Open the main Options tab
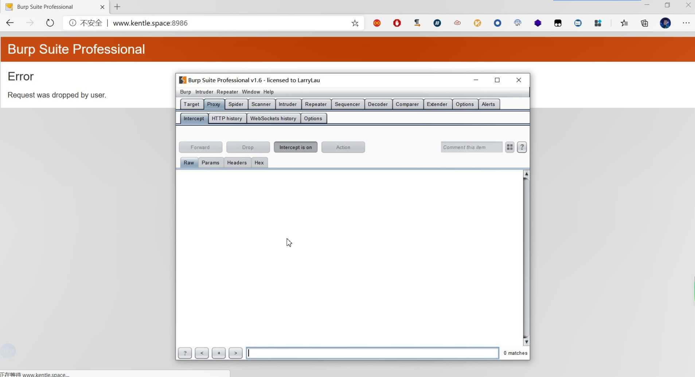695x377 pixels. [x=465, y=104]
